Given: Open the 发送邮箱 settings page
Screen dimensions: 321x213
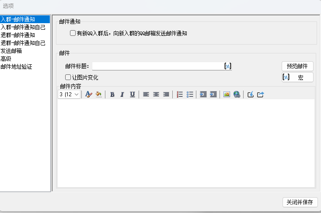Looking at the screenshot, I should (11, 51).
